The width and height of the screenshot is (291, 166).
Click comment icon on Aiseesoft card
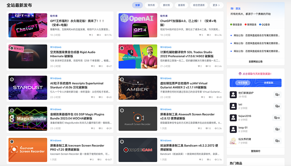click(x=207, y=128)
